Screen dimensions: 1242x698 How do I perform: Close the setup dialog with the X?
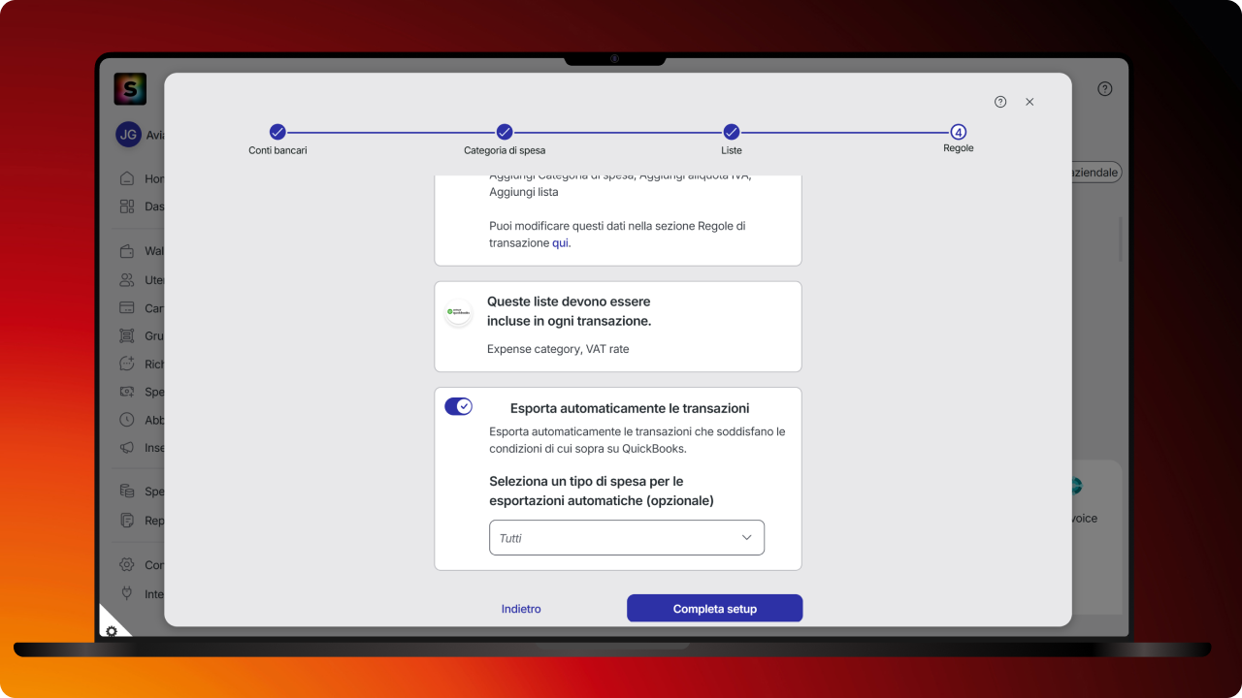pos(1030,102)
